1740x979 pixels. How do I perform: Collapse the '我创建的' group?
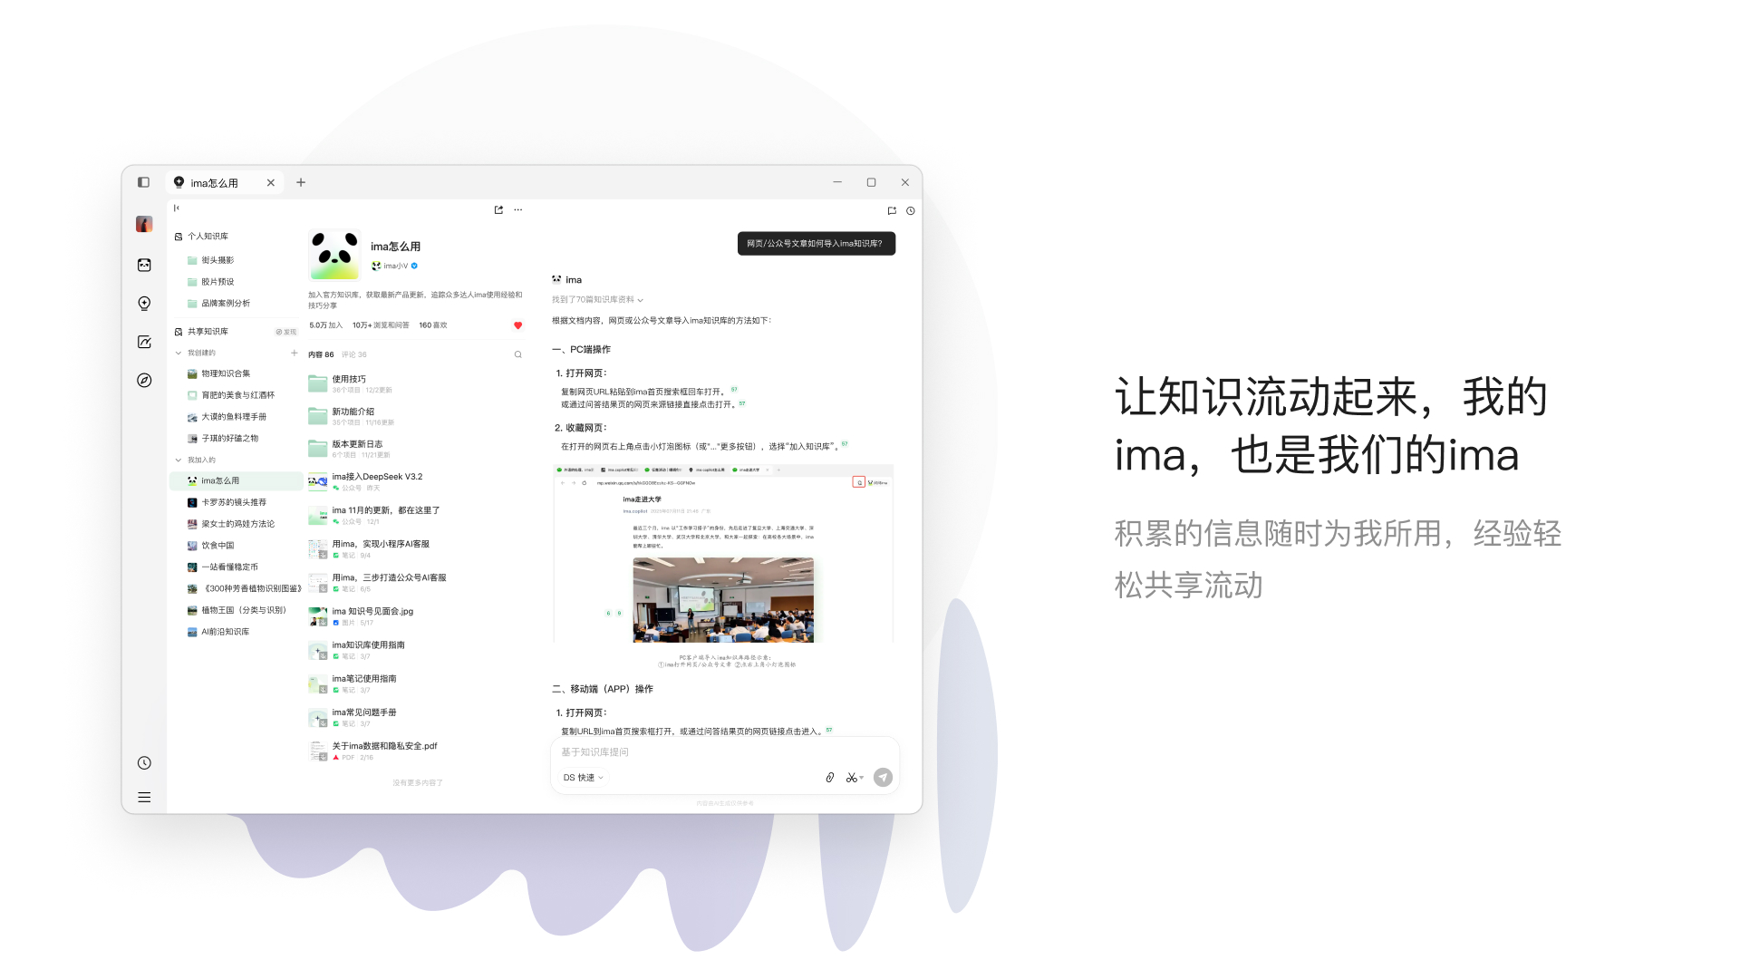[179, 353]
